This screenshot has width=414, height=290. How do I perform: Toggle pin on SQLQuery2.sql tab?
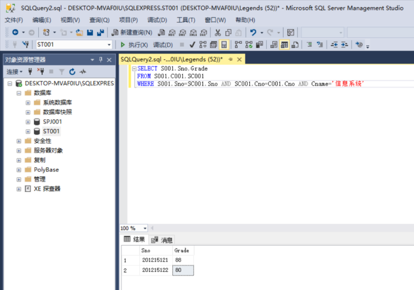click(230, 59)
